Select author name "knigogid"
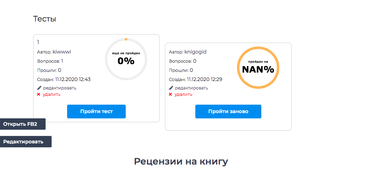 (x=195, y=52)
